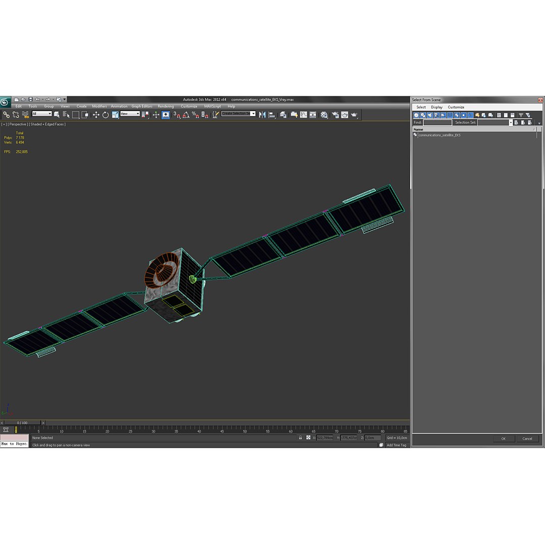Click the Shaded + Edged Faces viewport label
545x545 pixels.
(47, 124)
